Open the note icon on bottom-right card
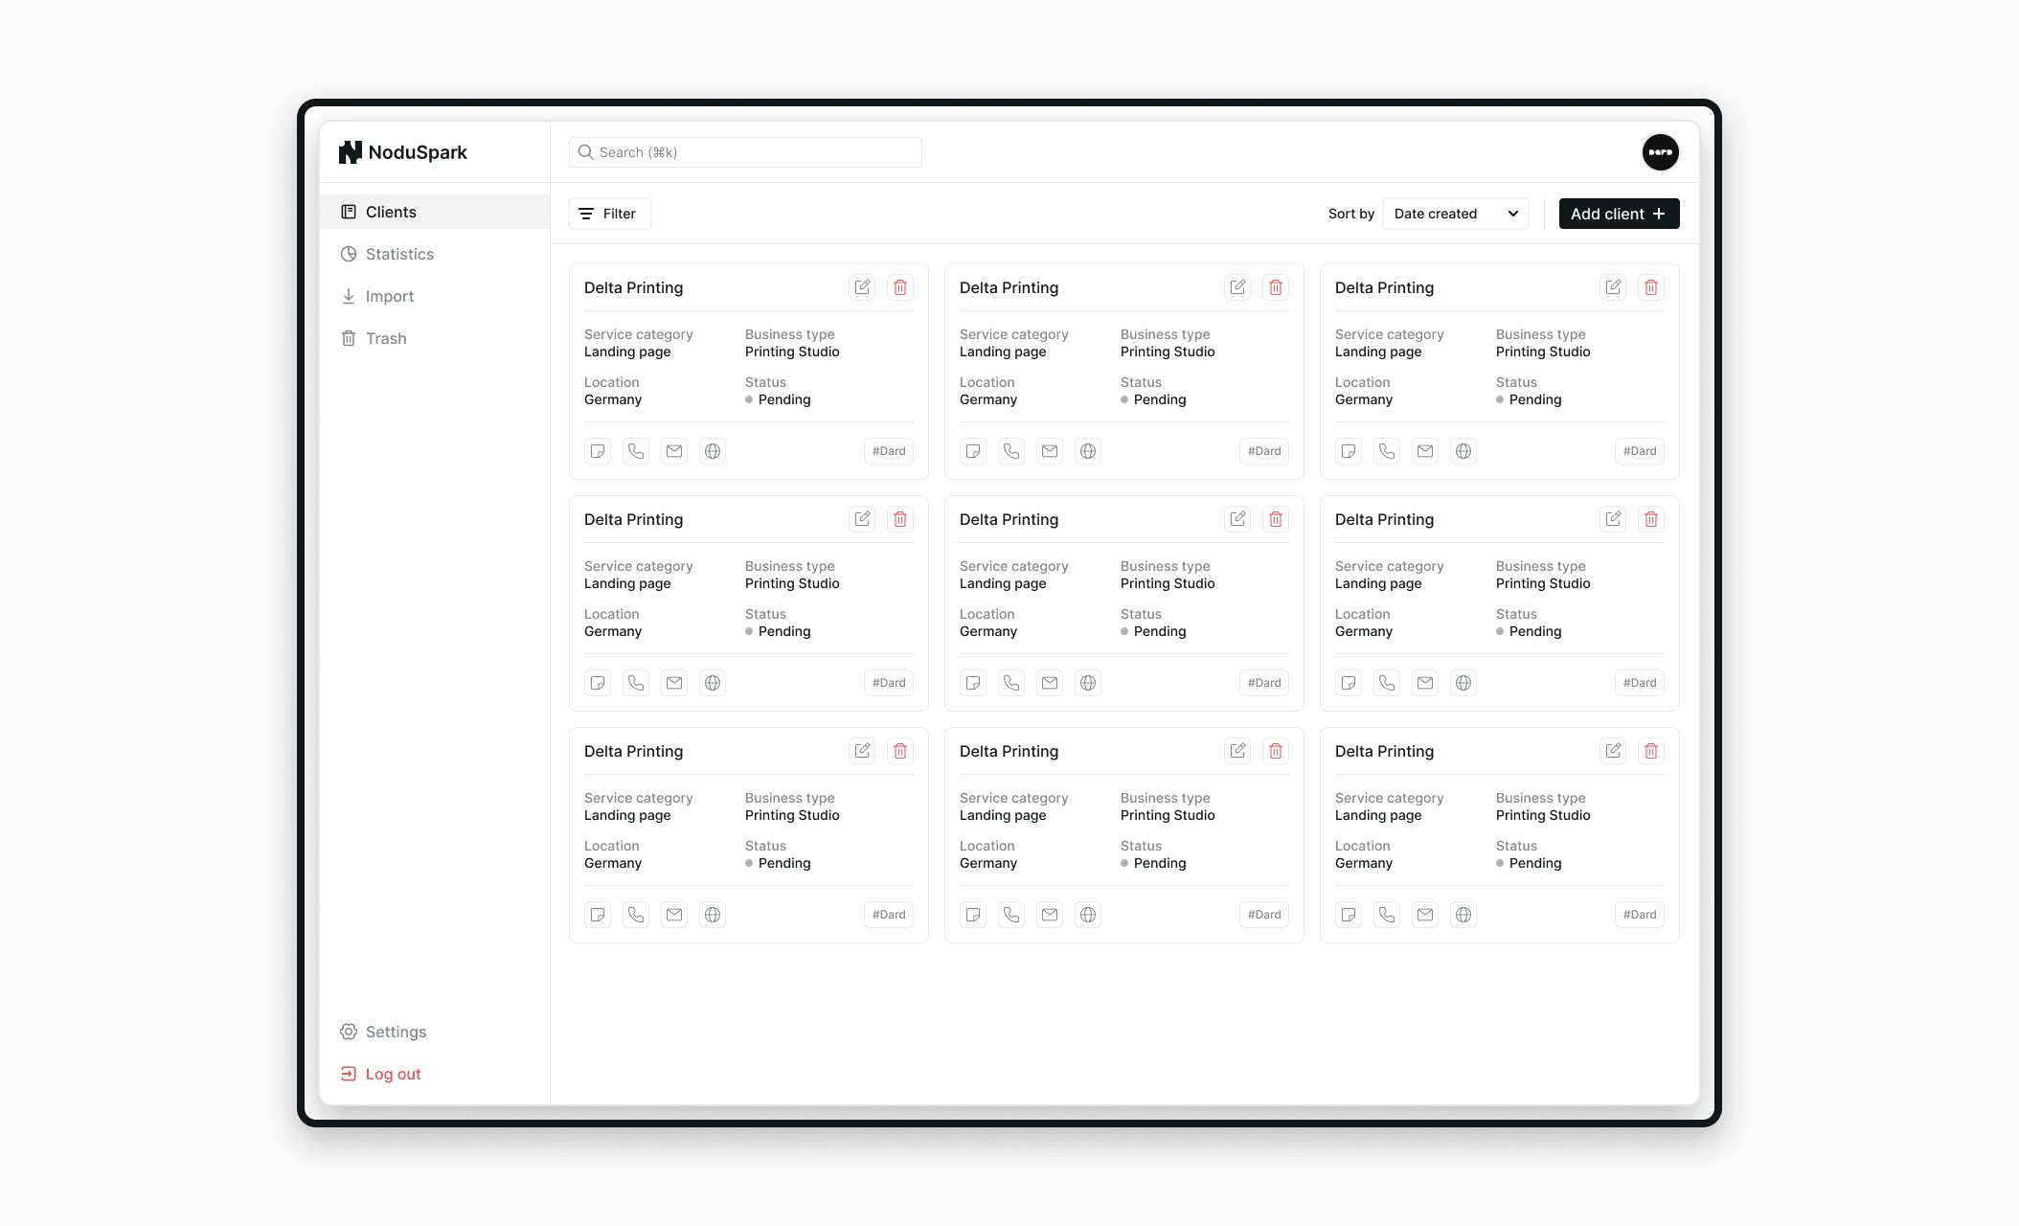This screenshot has width=2019, height=1226. (1349, 915)
